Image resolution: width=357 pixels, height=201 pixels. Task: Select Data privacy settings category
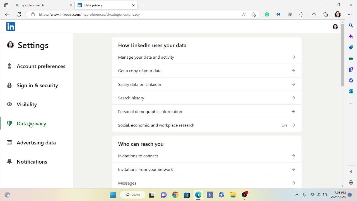[x=32, y=123]
